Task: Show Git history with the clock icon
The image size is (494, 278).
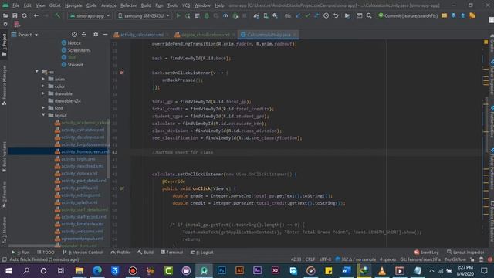Action: [x=326, y=15]
